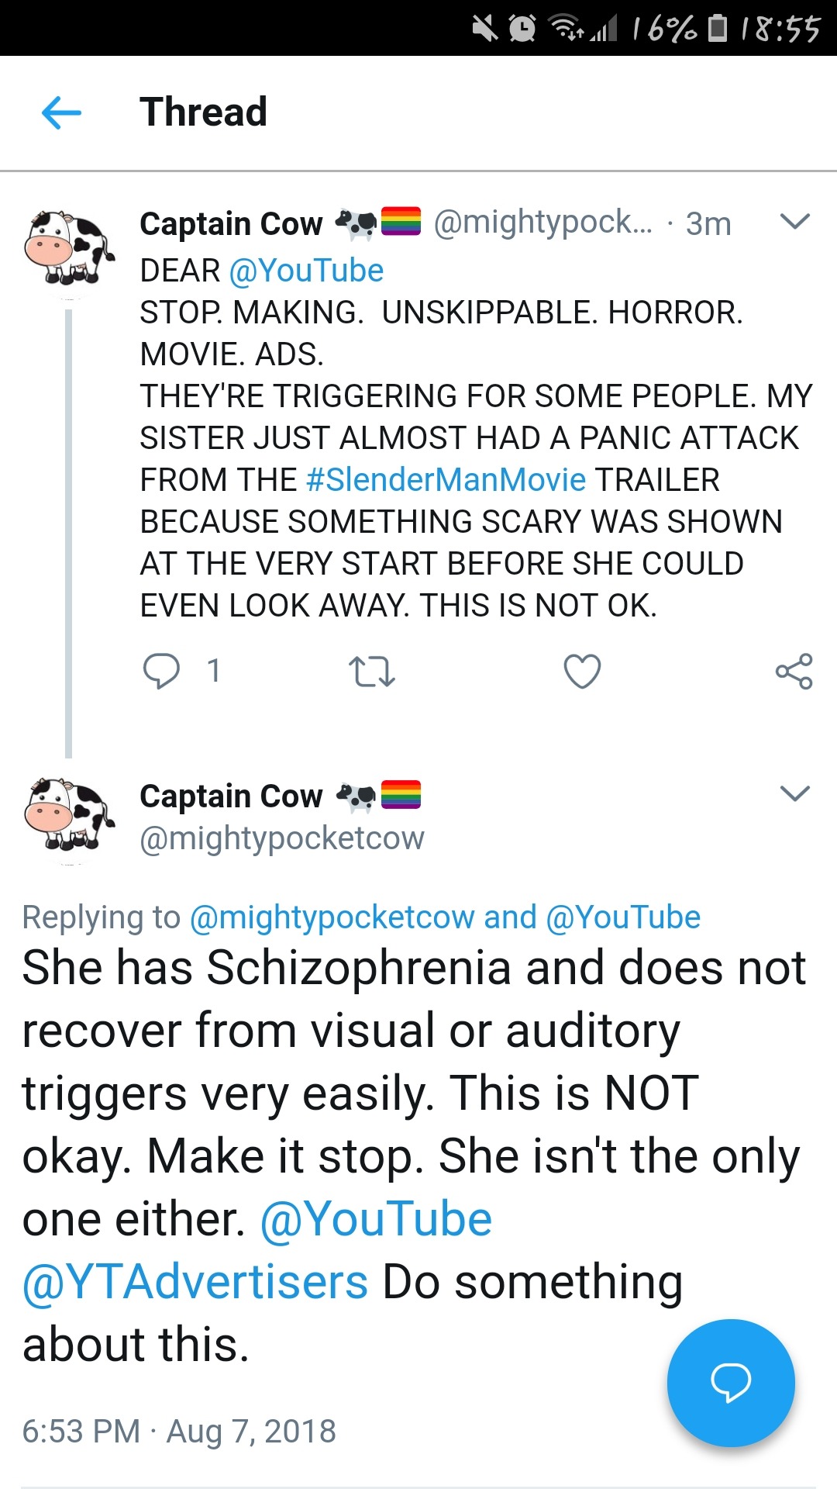View Captain Cow's avatar on first tweet
Image resolution: width=837 pixels, height=1489 pixels.
click(69, 248)
